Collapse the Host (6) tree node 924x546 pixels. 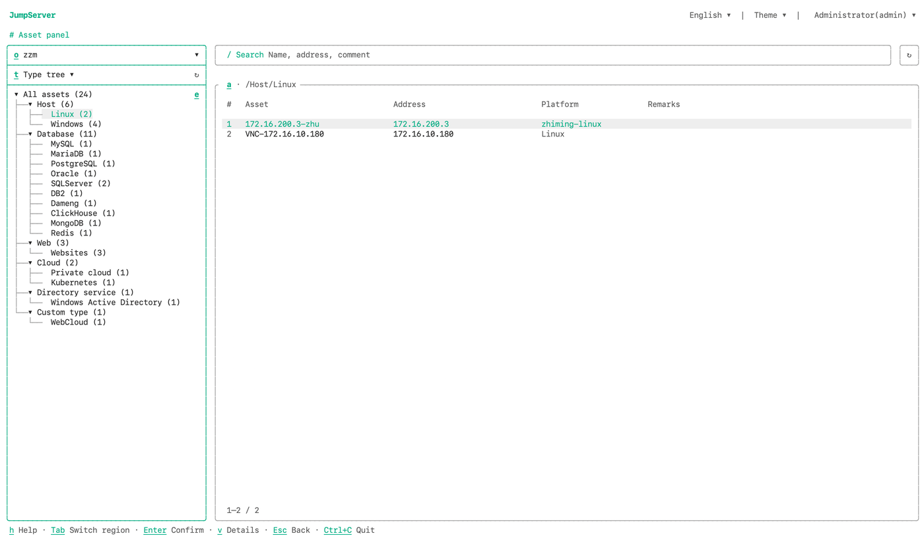(x=30, y=105)
